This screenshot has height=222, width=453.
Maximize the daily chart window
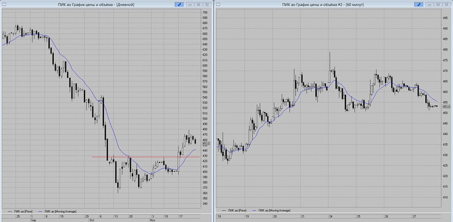coord(198,5)
